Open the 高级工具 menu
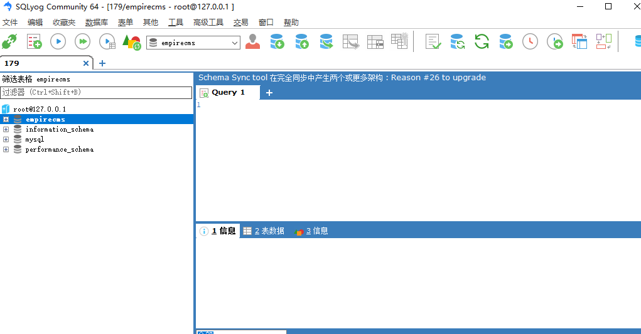 [x=208, y=23]
